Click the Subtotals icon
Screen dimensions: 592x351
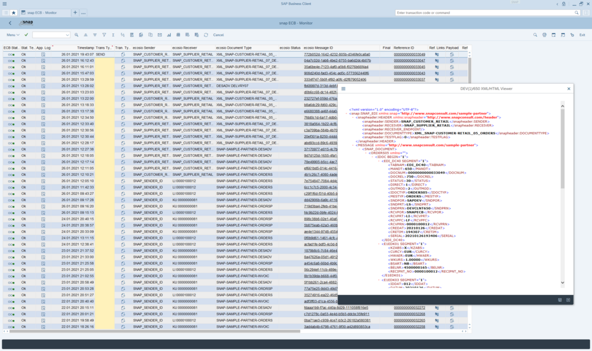pos(122,35)
